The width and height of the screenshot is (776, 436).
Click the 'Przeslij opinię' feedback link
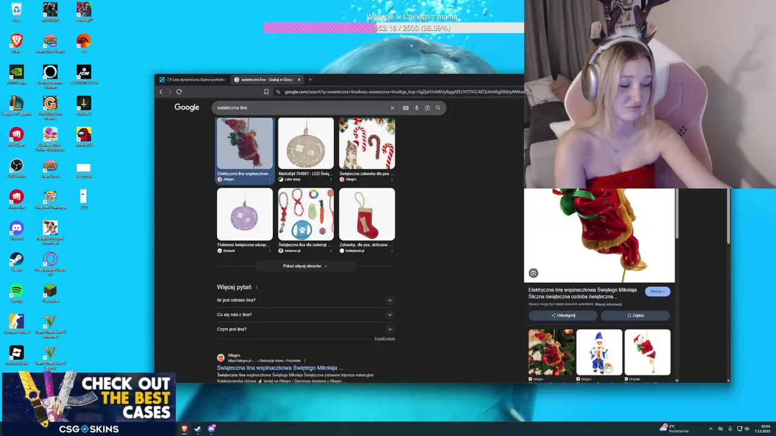click(x=384, y=339)
